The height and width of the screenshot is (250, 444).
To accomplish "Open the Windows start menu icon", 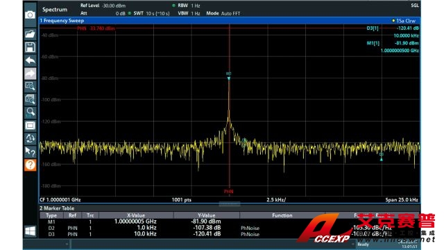I will 30,231.
